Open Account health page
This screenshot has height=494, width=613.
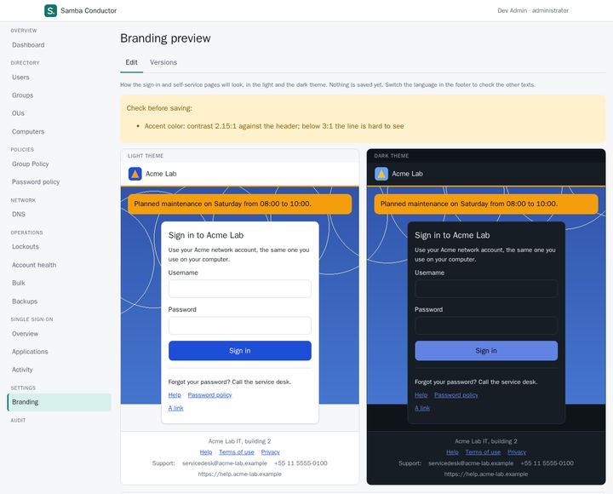(34, 265)
